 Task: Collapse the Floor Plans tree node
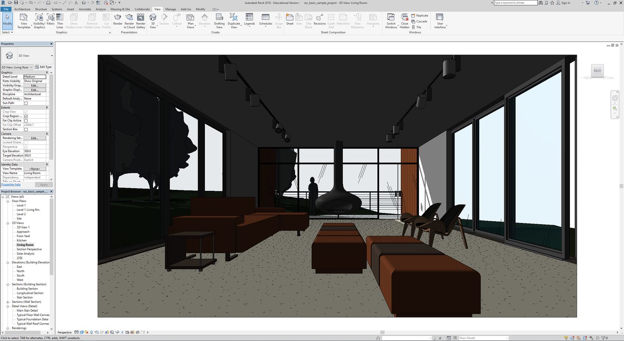tap(8, 201)
